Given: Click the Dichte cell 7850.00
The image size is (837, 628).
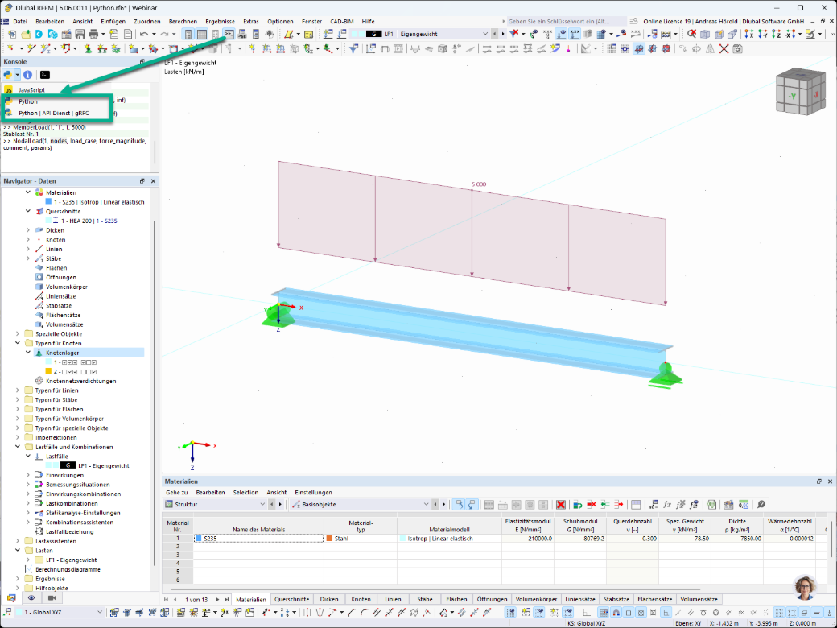Looking at the screenshot, I should tap(736, 539).
